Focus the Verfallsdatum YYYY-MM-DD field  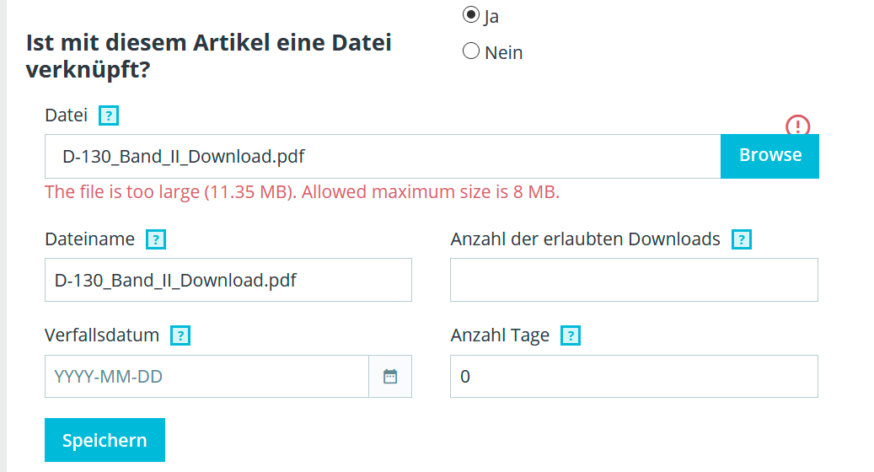[x=206, y=377]
